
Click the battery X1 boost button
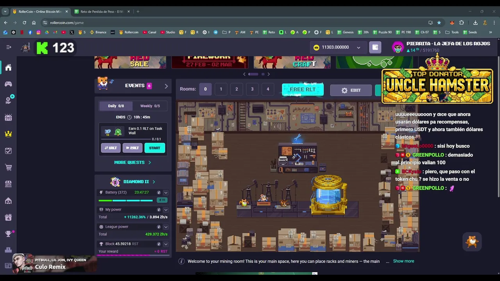pos(162,200)
